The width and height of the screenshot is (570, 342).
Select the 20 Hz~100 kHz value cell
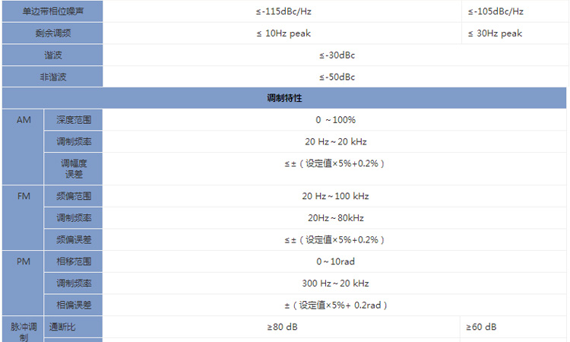(335, 196)
